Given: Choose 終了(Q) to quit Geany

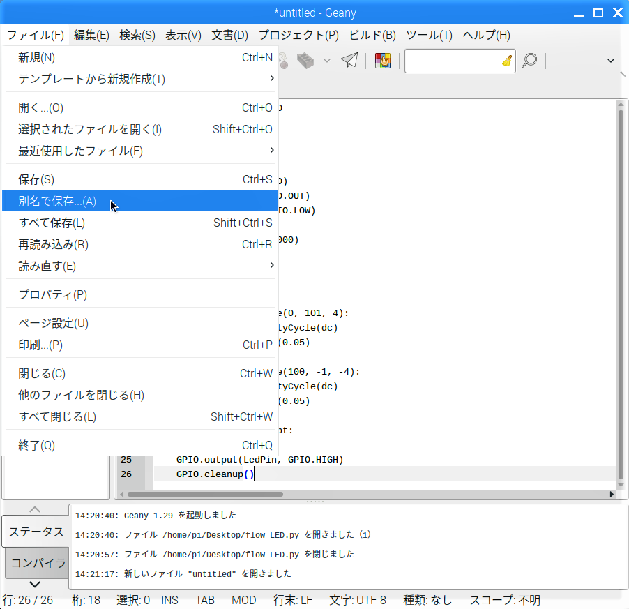Looking at the screenshot, I should click(x=140, y=445).
